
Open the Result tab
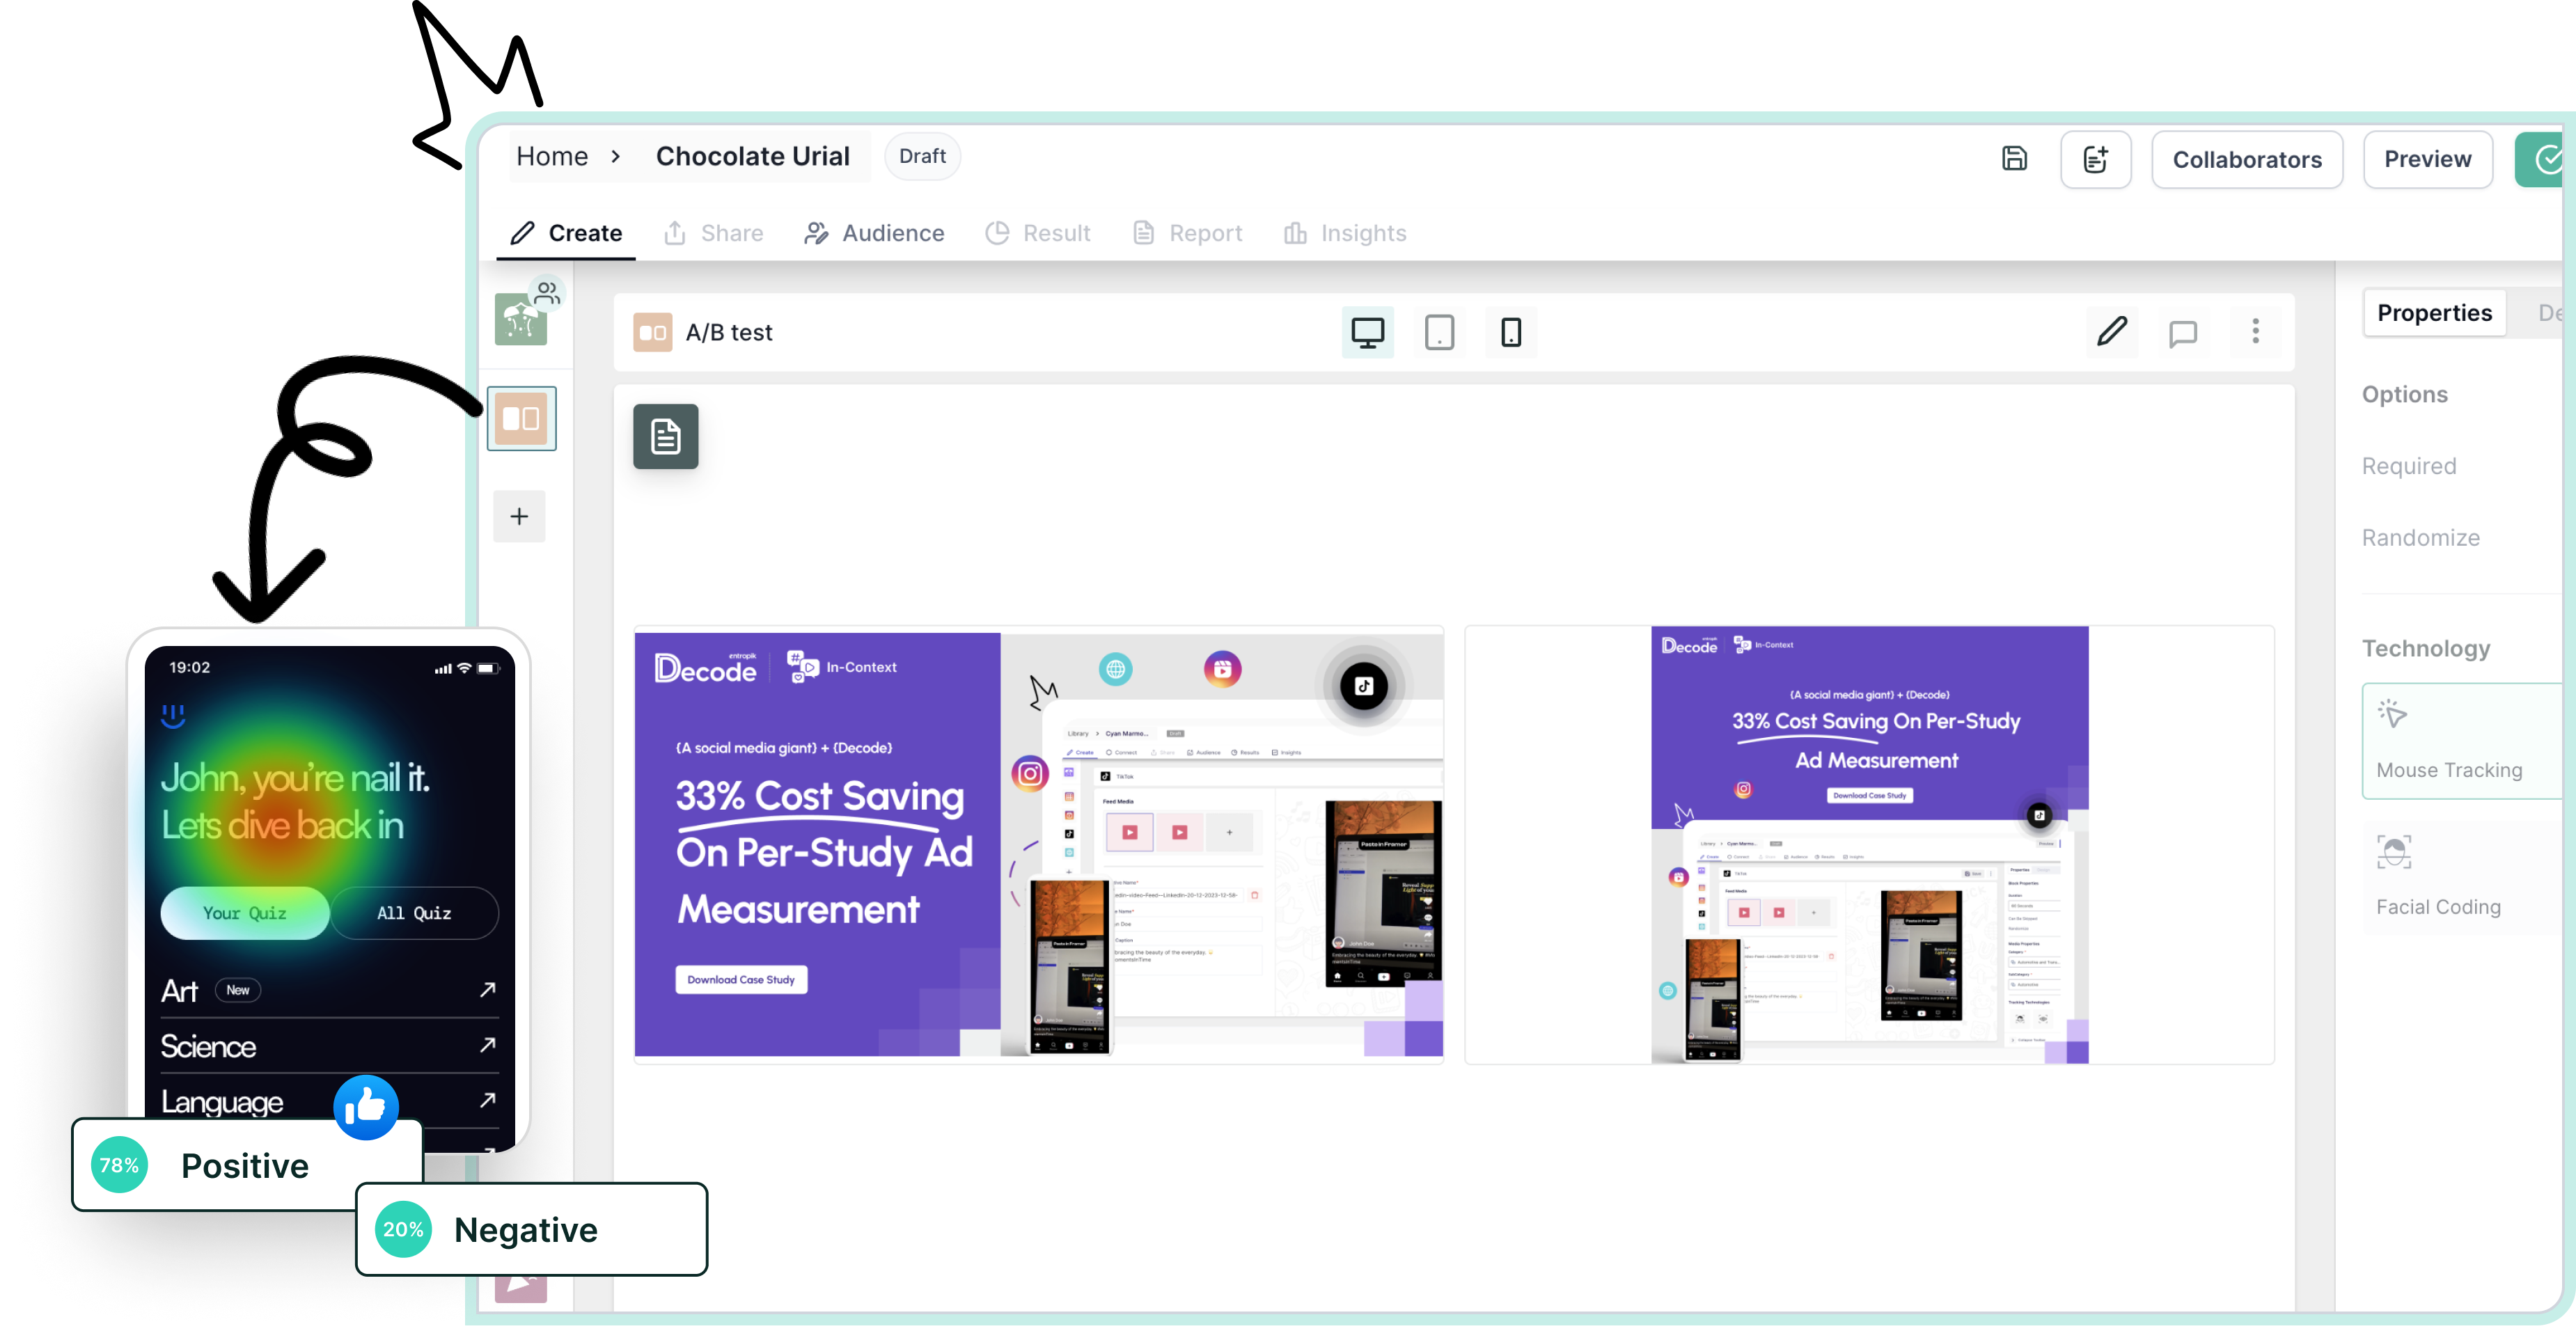pyautogui.click(x=1037, y=233)
